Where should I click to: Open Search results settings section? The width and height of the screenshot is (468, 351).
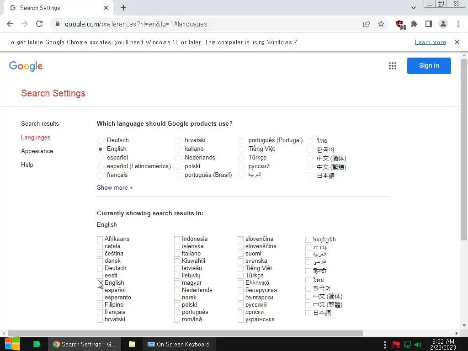[x=40, y=123]
